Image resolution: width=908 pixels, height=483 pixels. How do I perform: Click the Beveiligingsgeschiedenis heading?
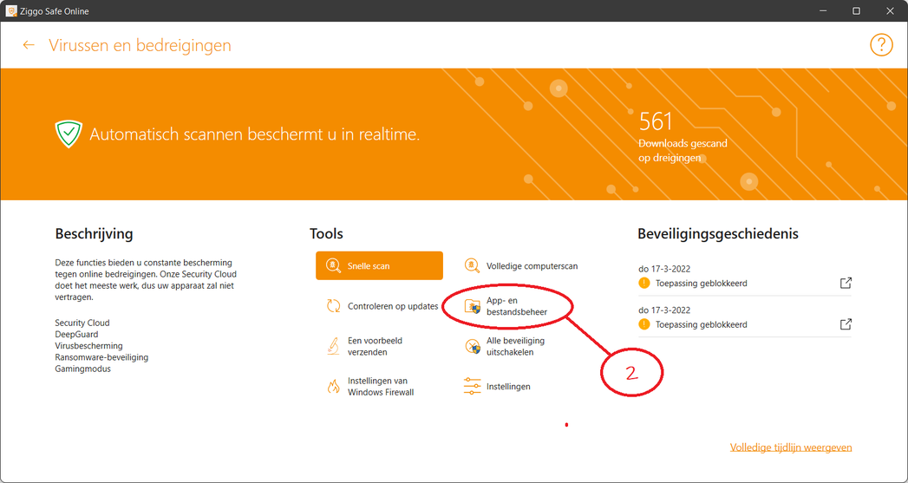tap(718, 234)
